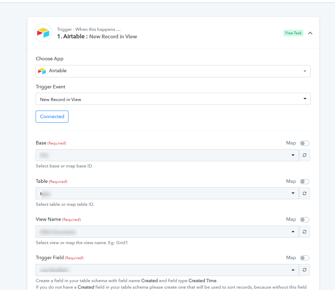Image resolution: width=335 pixels, height=290 pixels.
Task: Toggle the Map switch for View Name
Action: tap(305, 219)
